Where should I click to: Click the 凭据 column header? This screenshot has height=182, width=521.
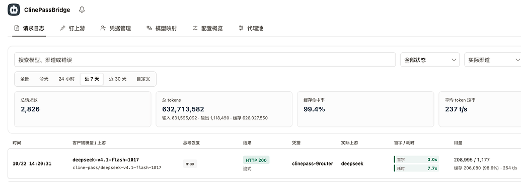296,143
